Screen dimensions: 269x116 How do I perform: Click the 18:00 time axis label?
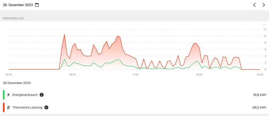pos(199,75)
